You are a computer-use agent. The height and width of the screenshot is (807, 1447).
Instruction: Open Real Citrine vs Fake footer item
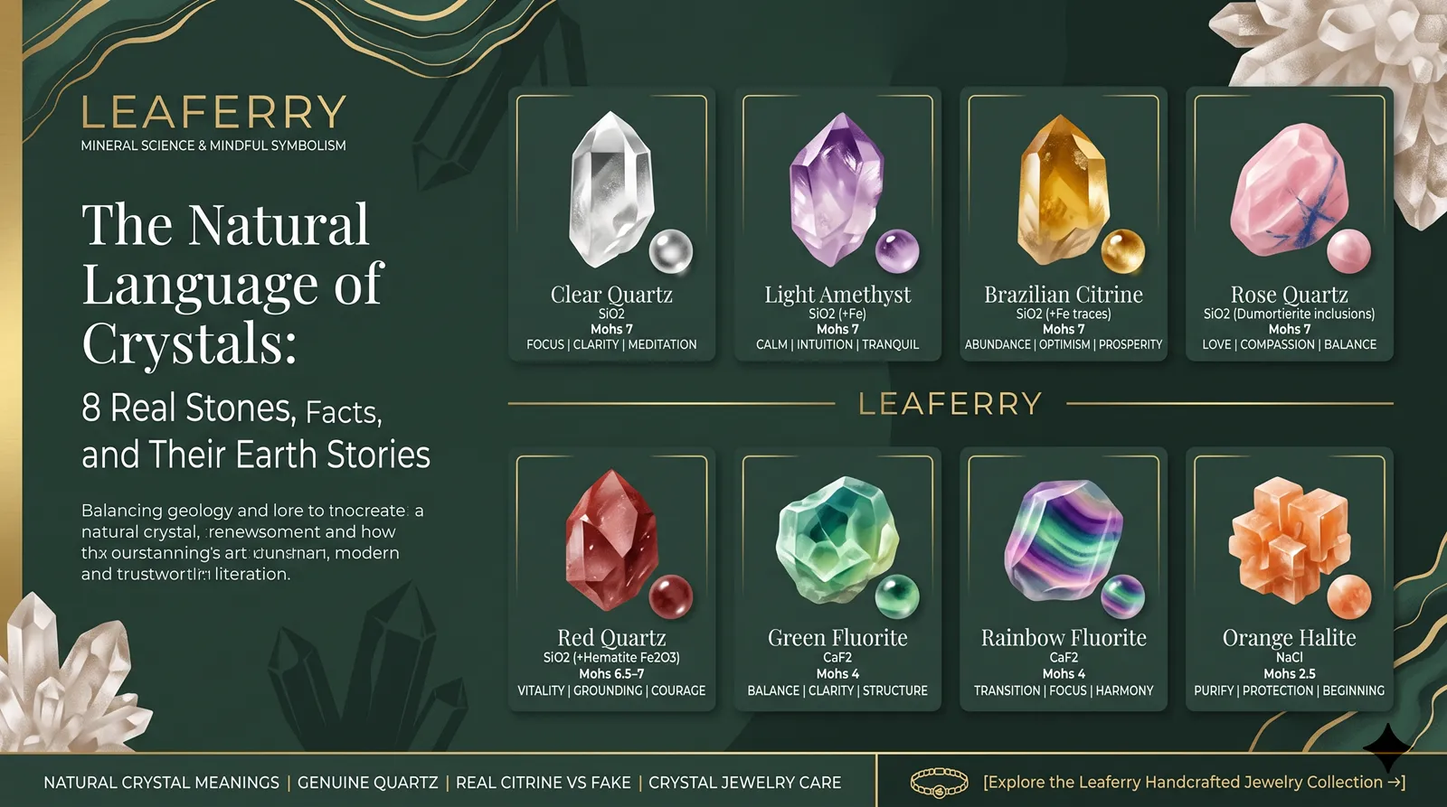point(544,783)
